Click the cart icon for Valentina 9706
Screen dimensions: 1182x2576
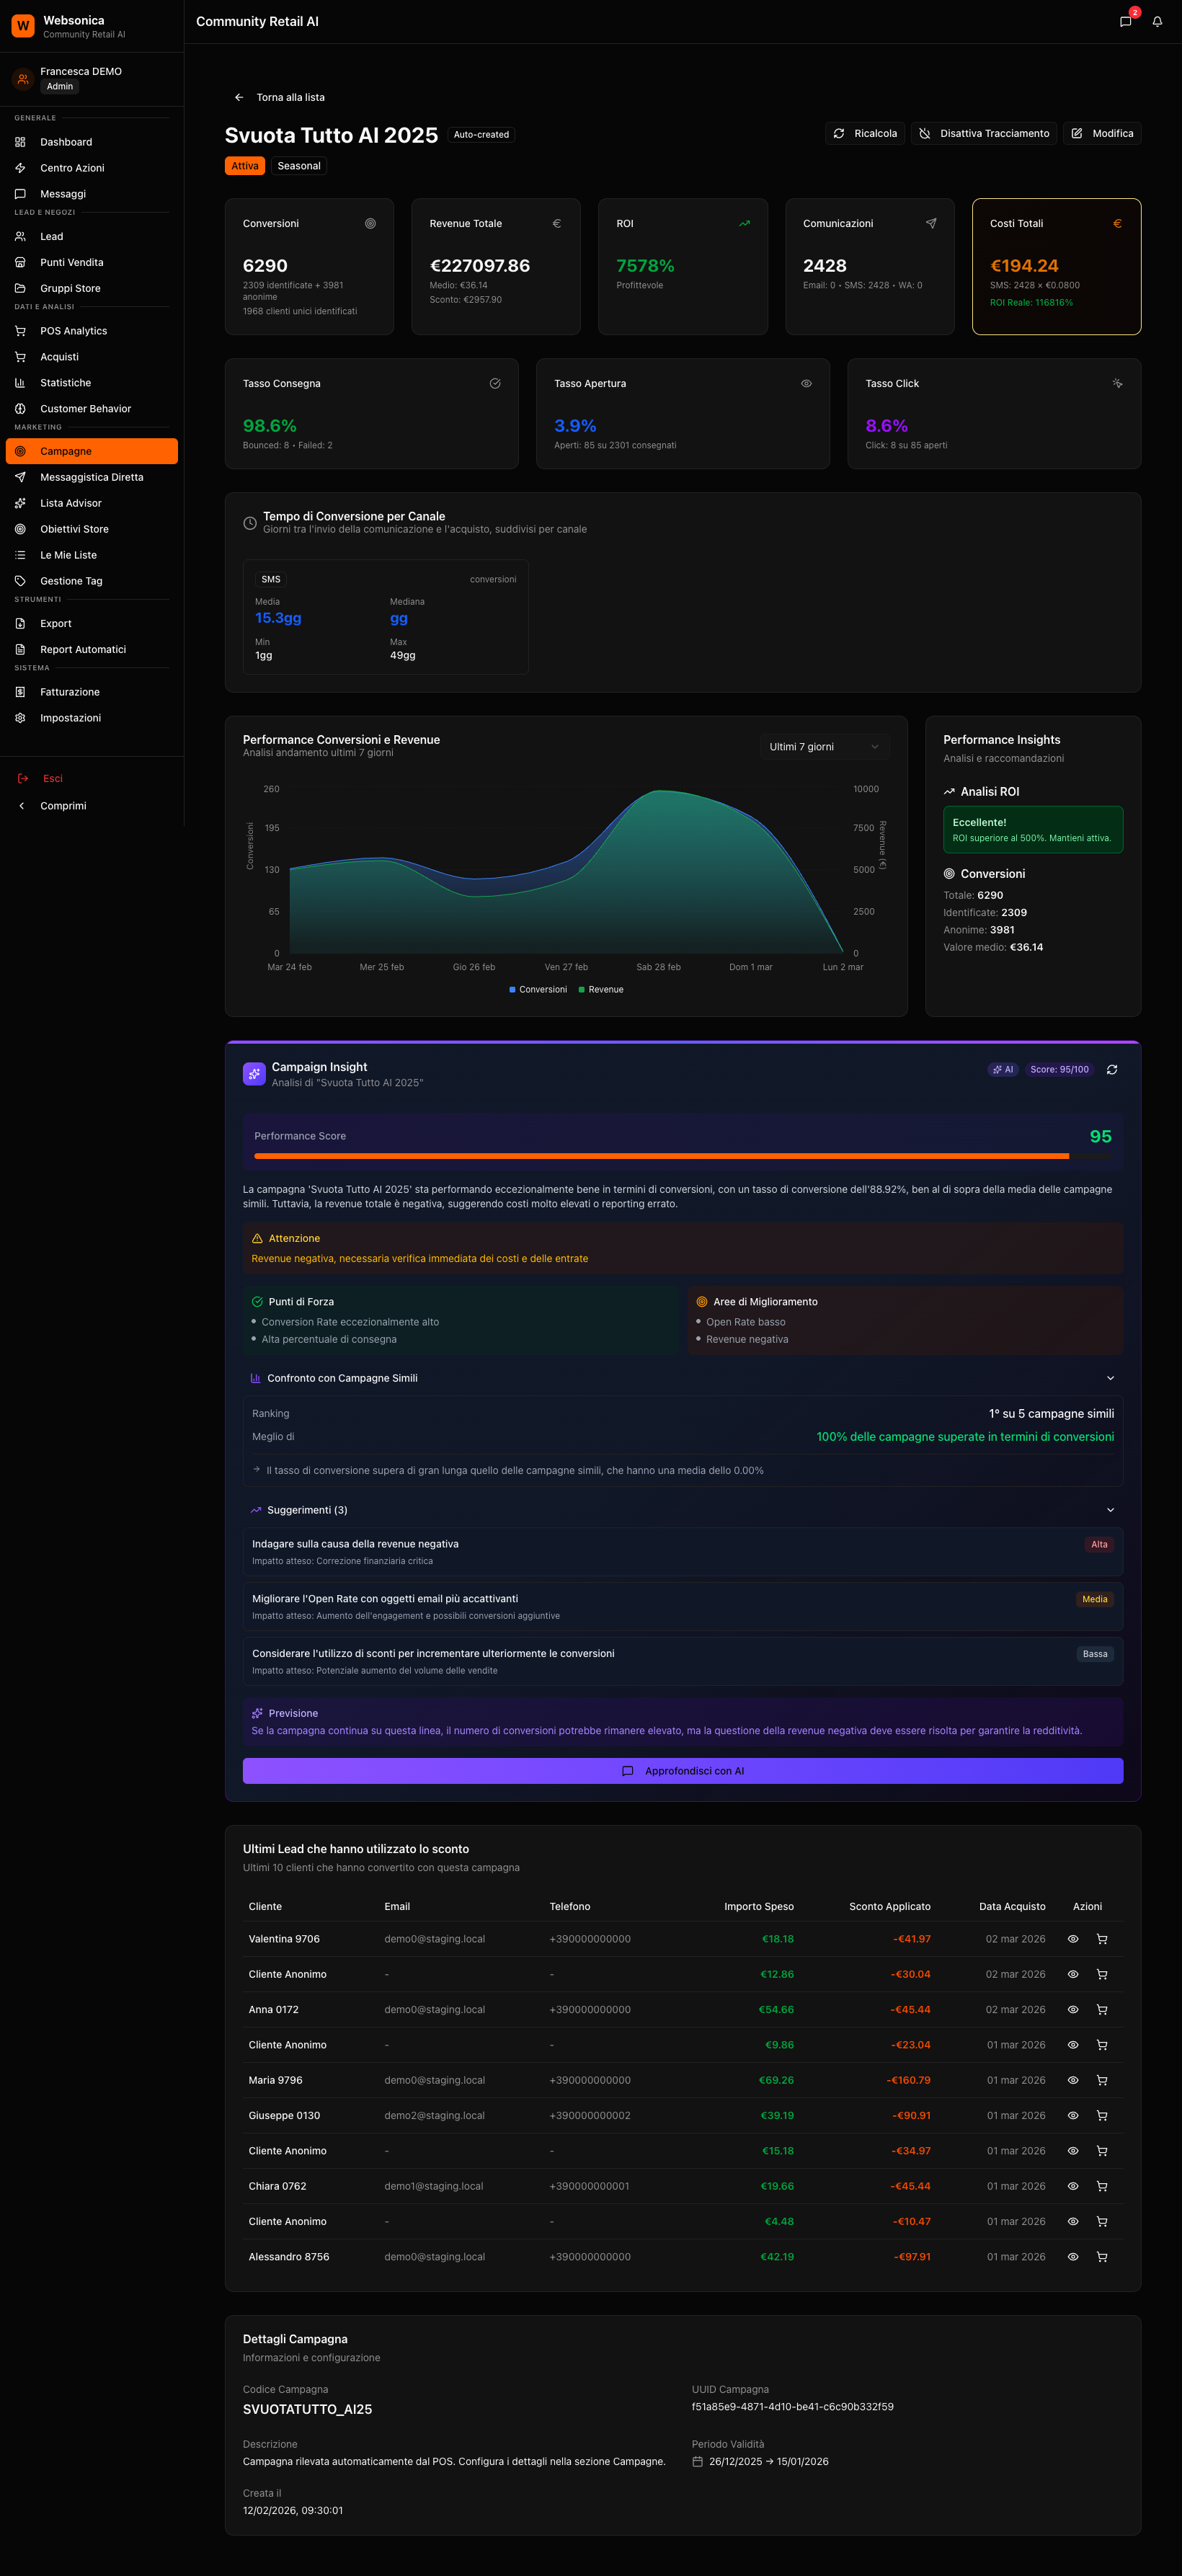[1102, 1939]
